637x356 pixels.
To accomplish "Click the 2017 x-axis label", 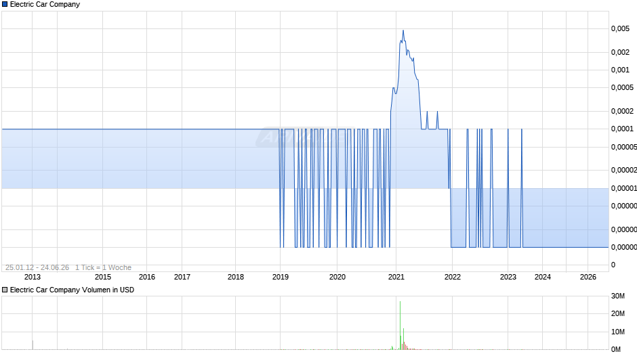I will click(x=182, y=277).
